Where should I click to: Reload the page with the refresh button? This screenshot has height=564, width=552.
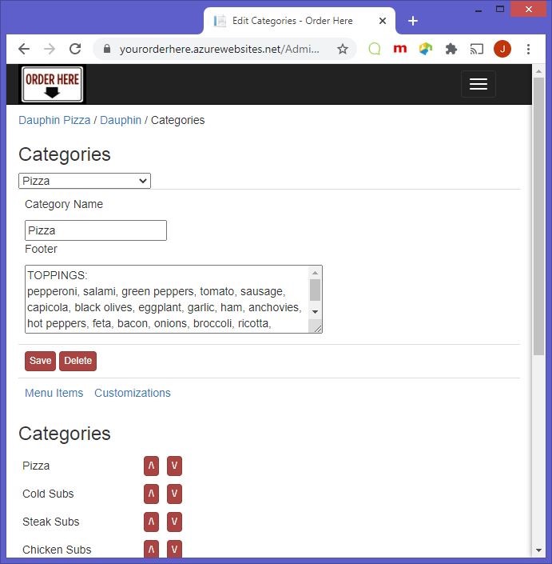[x=75, y=49]
